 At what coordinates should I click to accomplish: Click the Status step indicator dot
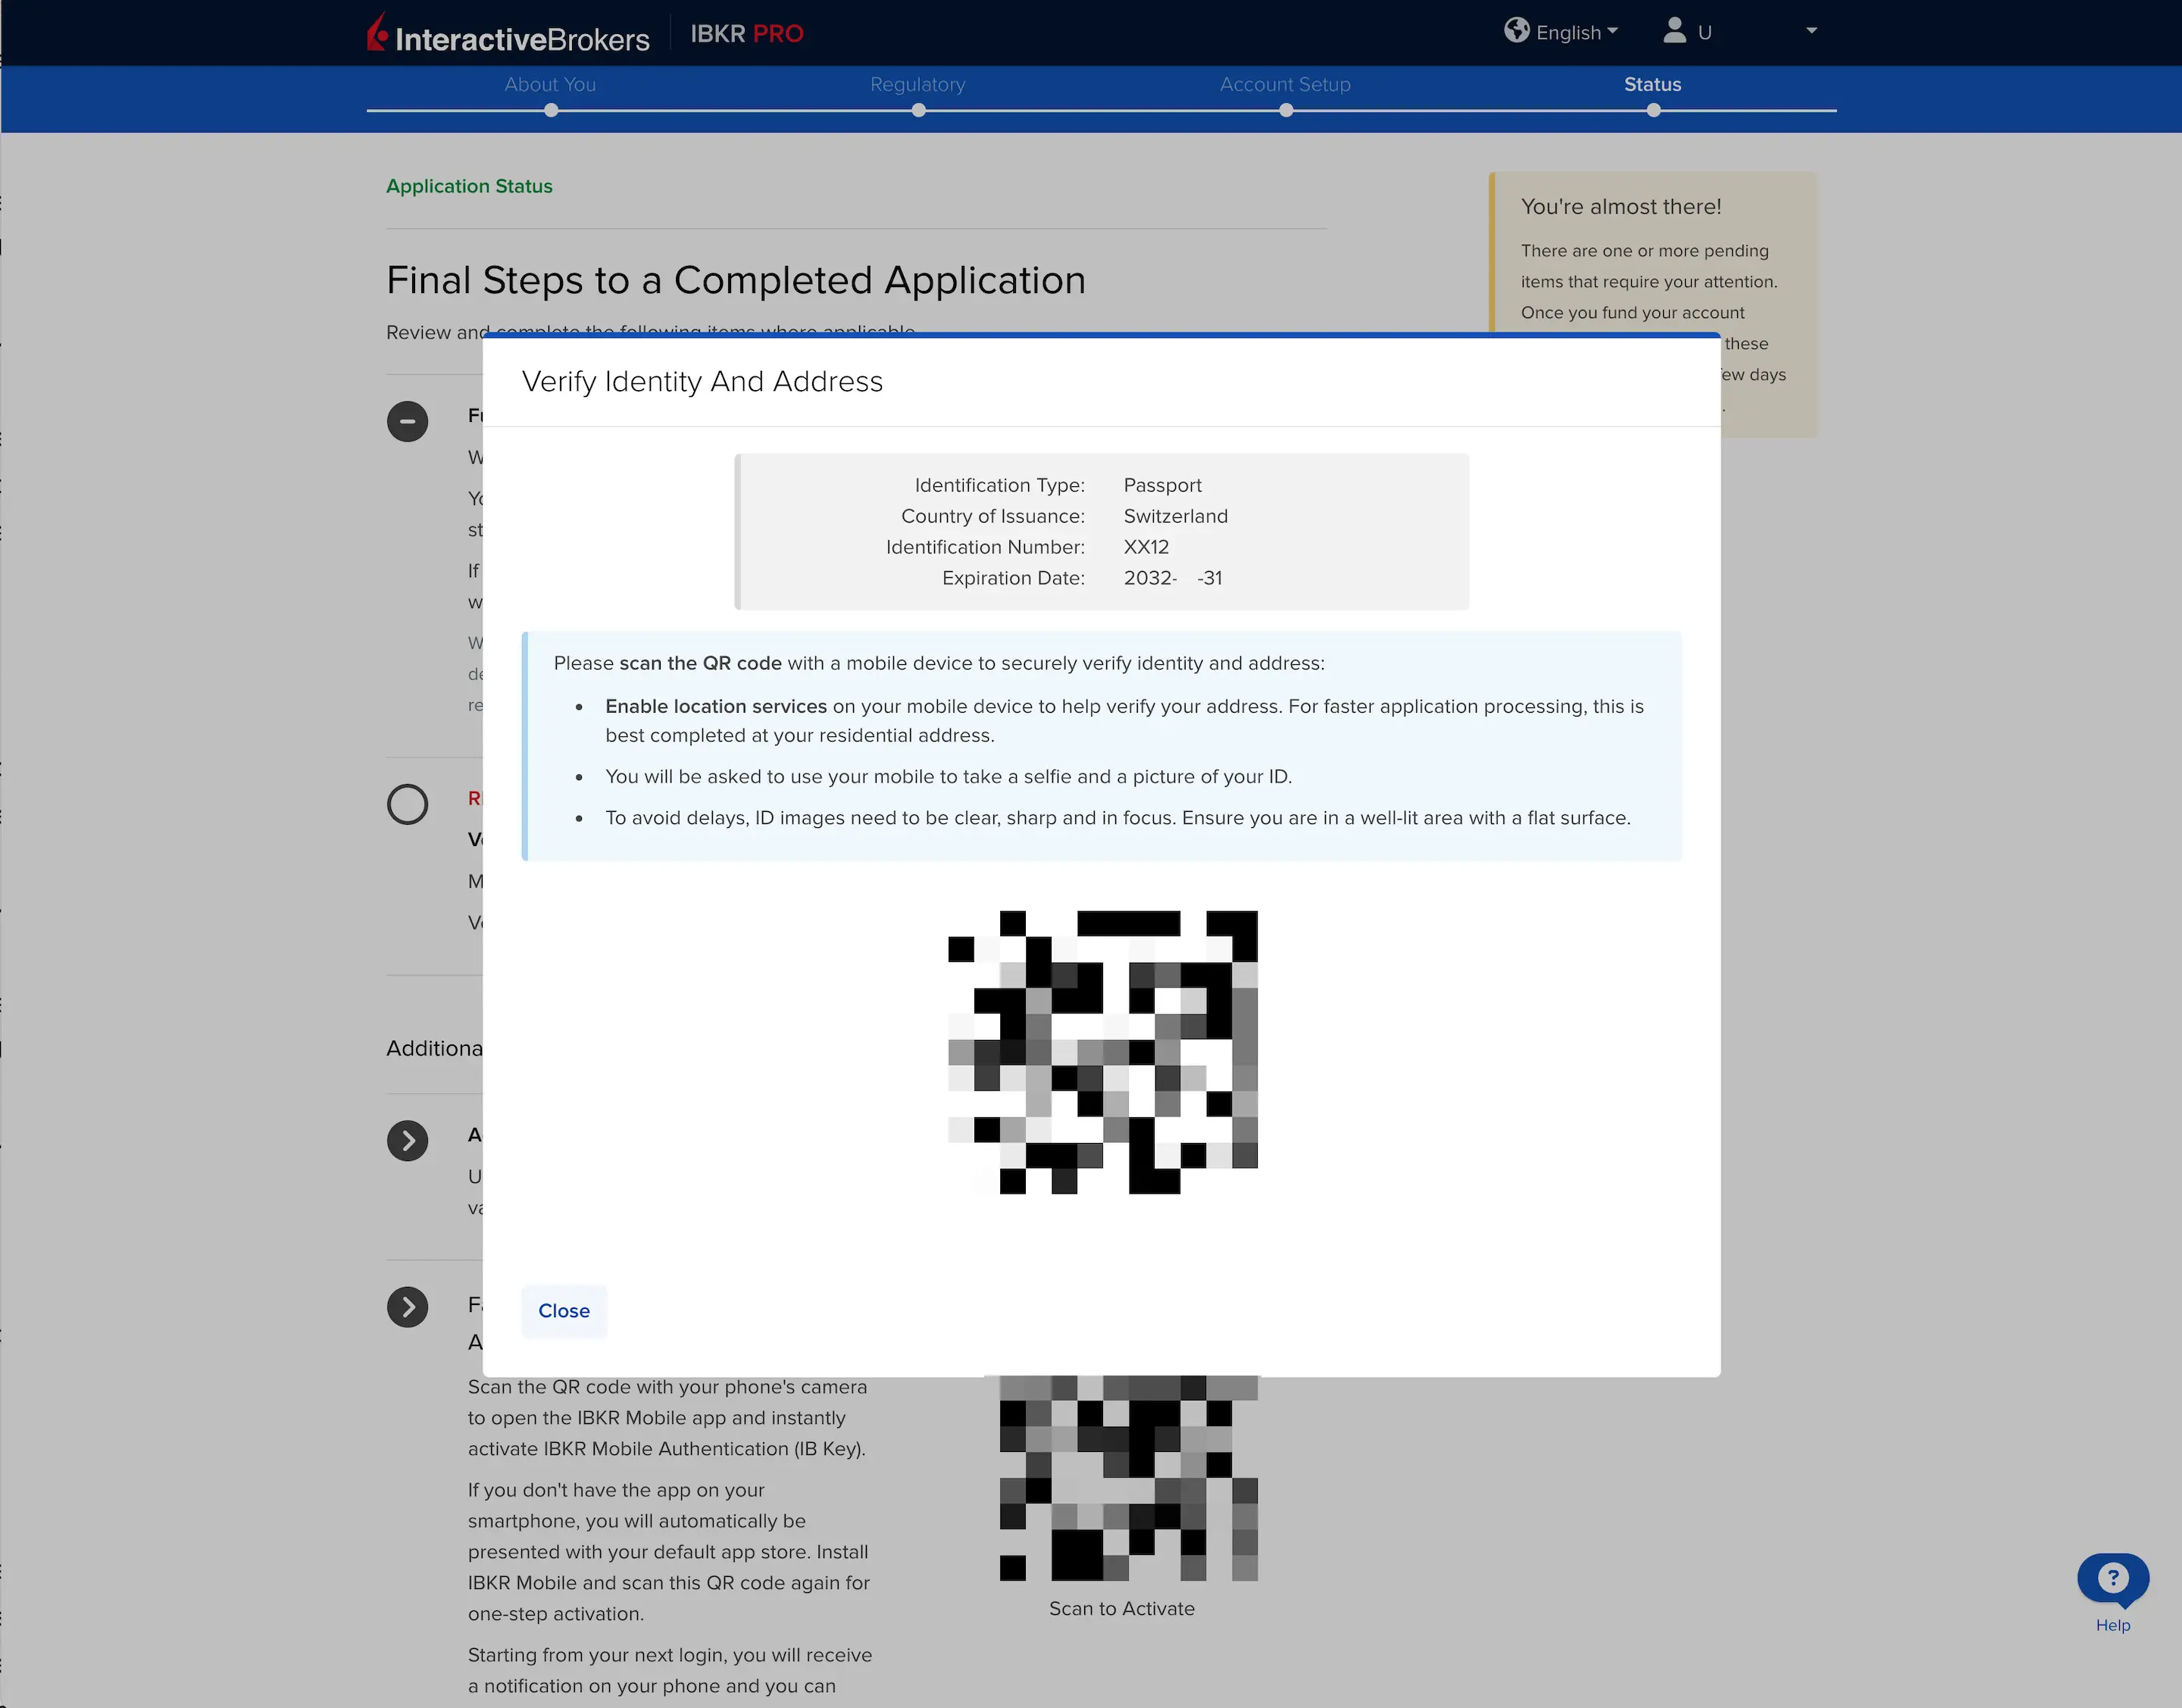1652,111
